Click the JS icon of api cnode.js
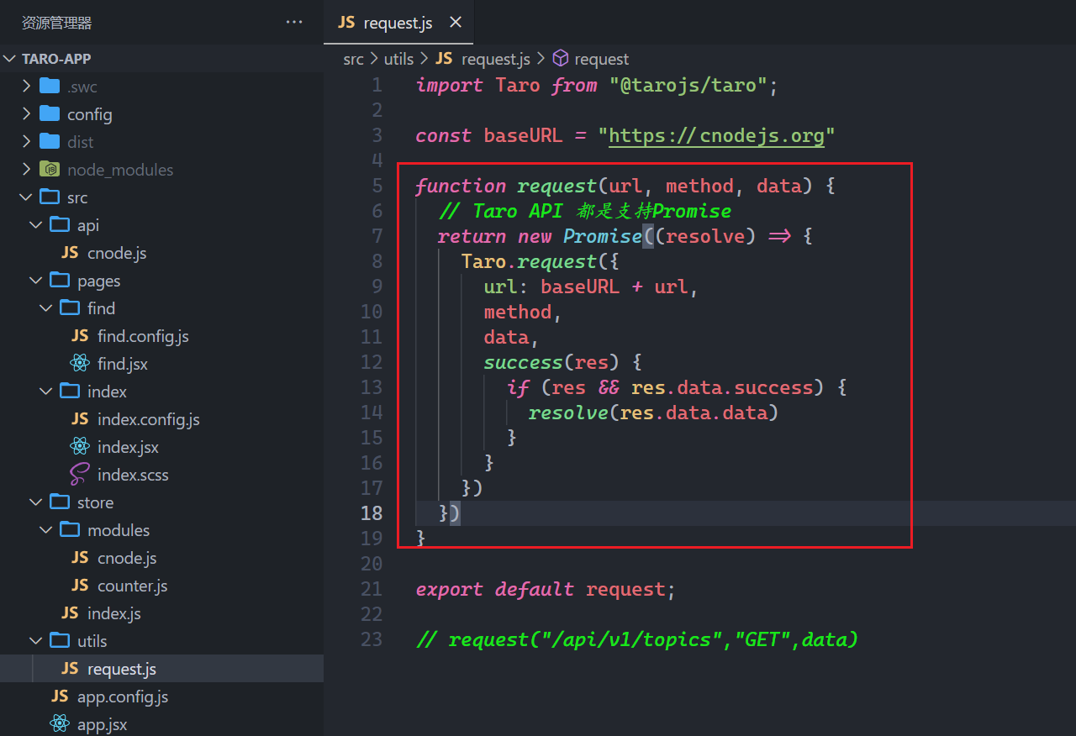 point(70,253)
